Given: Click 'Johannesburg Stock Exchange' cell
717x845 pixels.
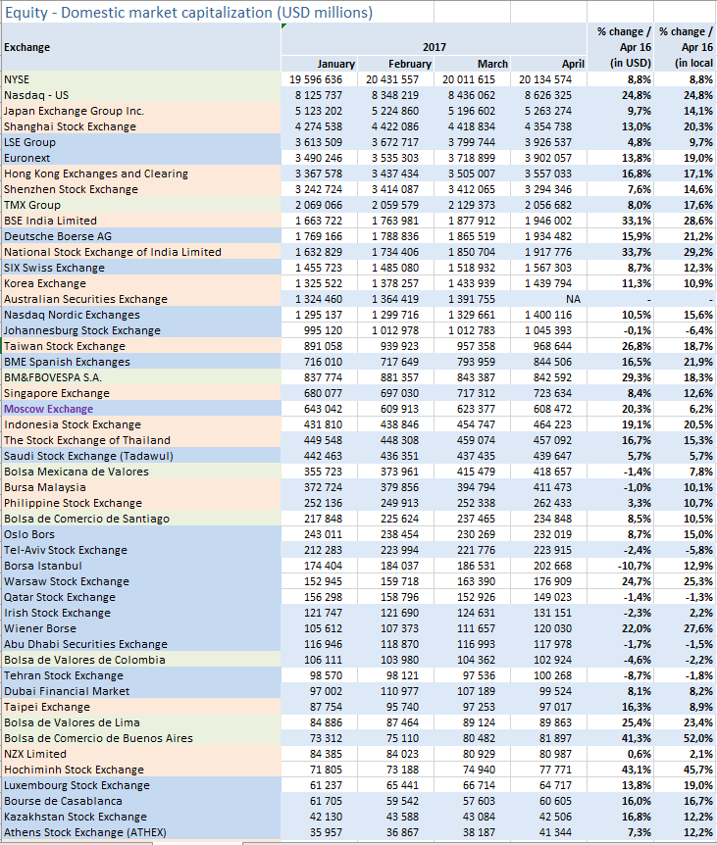Looking at the screenshot, I should coord(141,329).
